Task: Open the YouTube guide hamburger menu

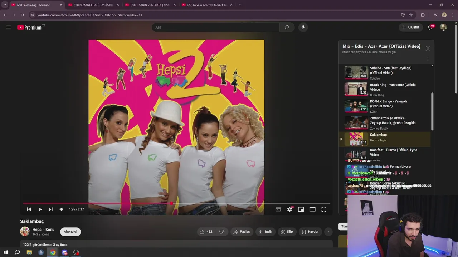Action: (x=9, y=27)
